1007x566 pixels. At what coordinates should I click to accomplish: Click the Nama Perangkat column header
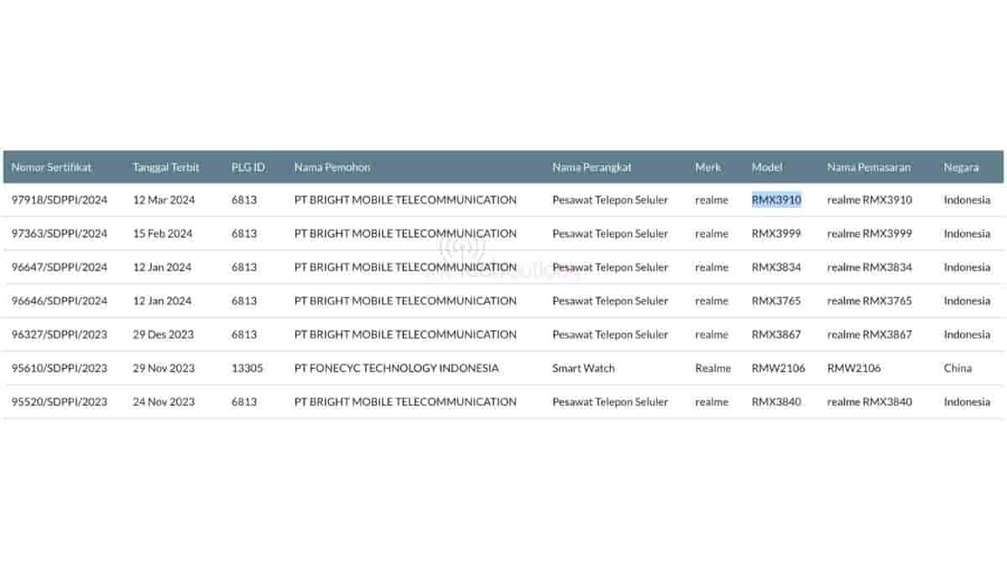[x=590, y=167]
